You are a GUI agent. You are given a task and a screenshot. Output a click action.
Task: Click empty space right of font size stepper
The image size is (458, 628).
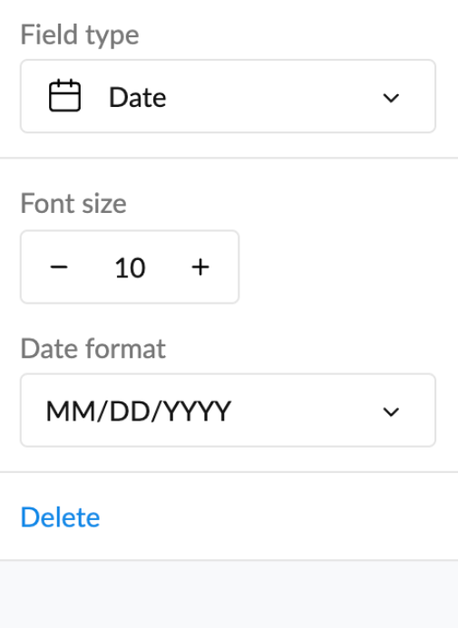(345, 266)
